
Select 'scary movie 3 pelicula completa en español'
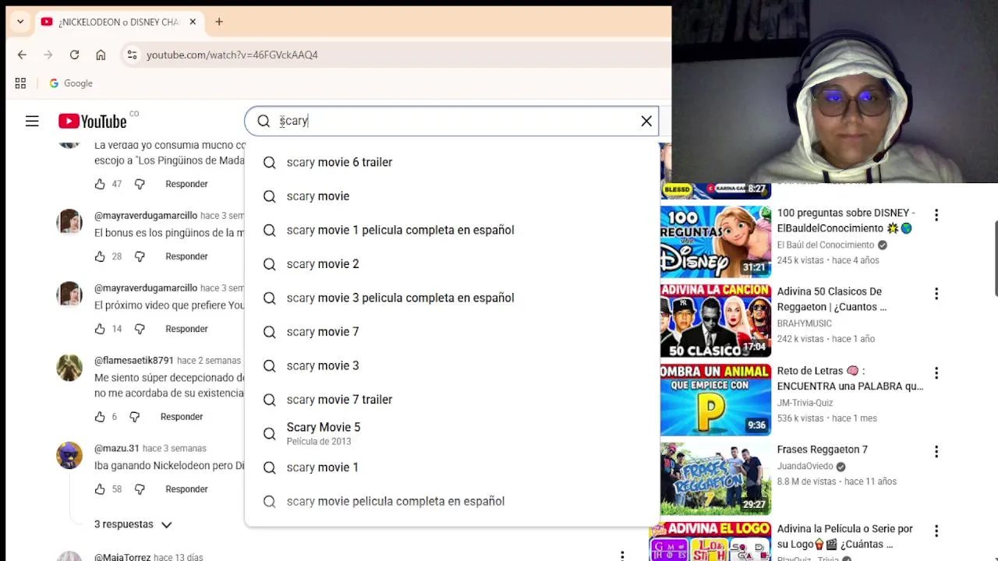pyautogui.click(x=451, y=298)
